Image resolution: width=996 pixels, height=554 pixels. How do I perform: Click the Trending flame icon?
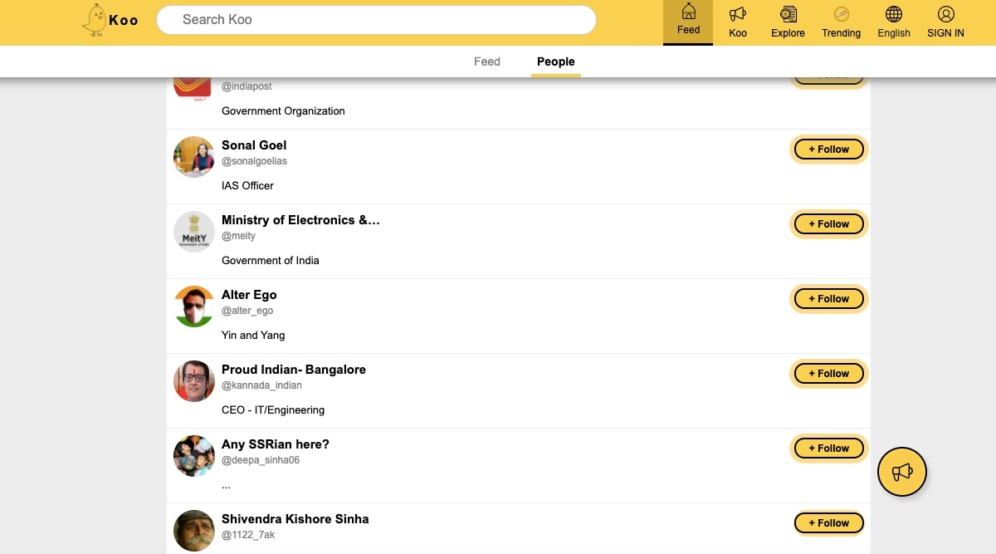coord(841,14)
